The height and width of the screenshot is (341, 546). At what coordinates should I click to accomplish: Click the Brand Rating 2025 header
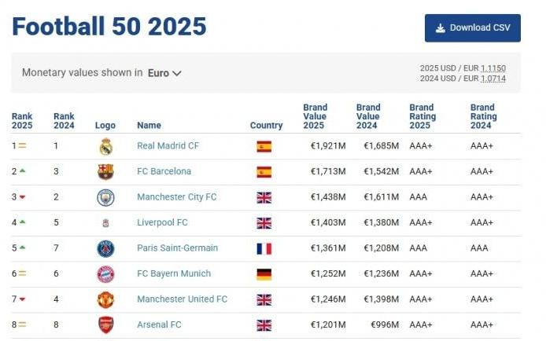pos(422,116)
